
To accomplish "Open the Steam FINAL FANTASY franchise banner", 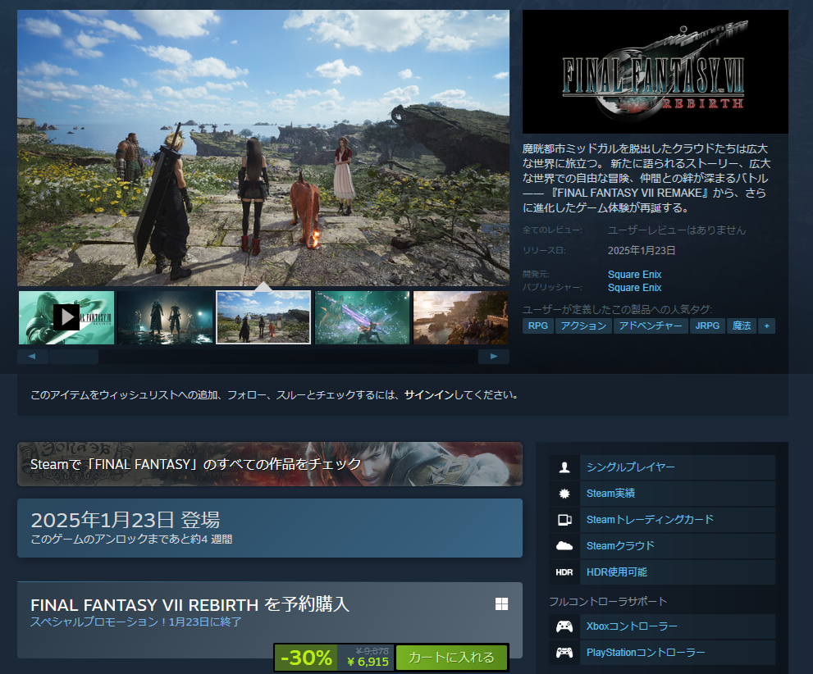I will click(x=270, y=464).
